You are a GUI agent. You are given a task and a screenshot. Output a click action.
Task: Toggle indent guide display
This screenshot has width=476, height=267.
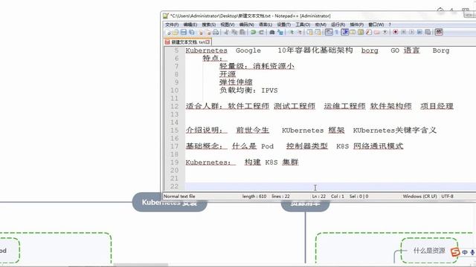(345, 32)
